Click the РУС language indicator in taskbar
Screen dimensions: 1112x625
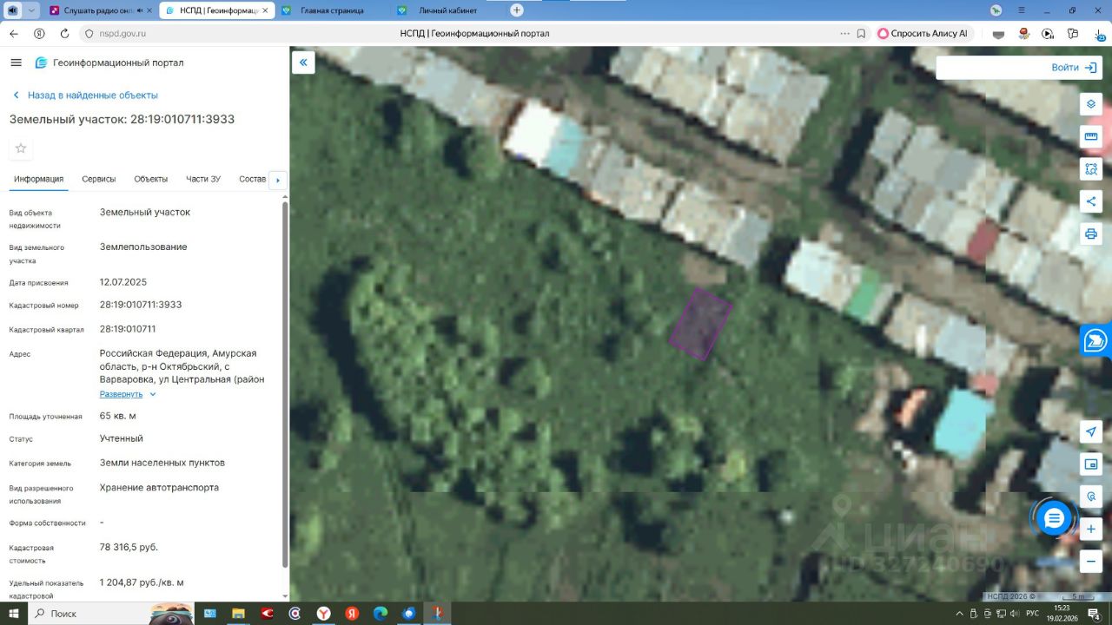[1034, 614]
